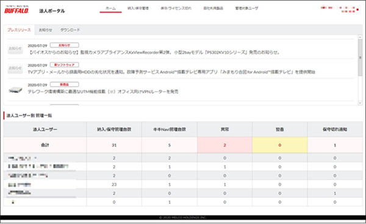Click the red 異常 total cell showing 2
Viewport: 366px width, 224px height.
click(224, 145)
